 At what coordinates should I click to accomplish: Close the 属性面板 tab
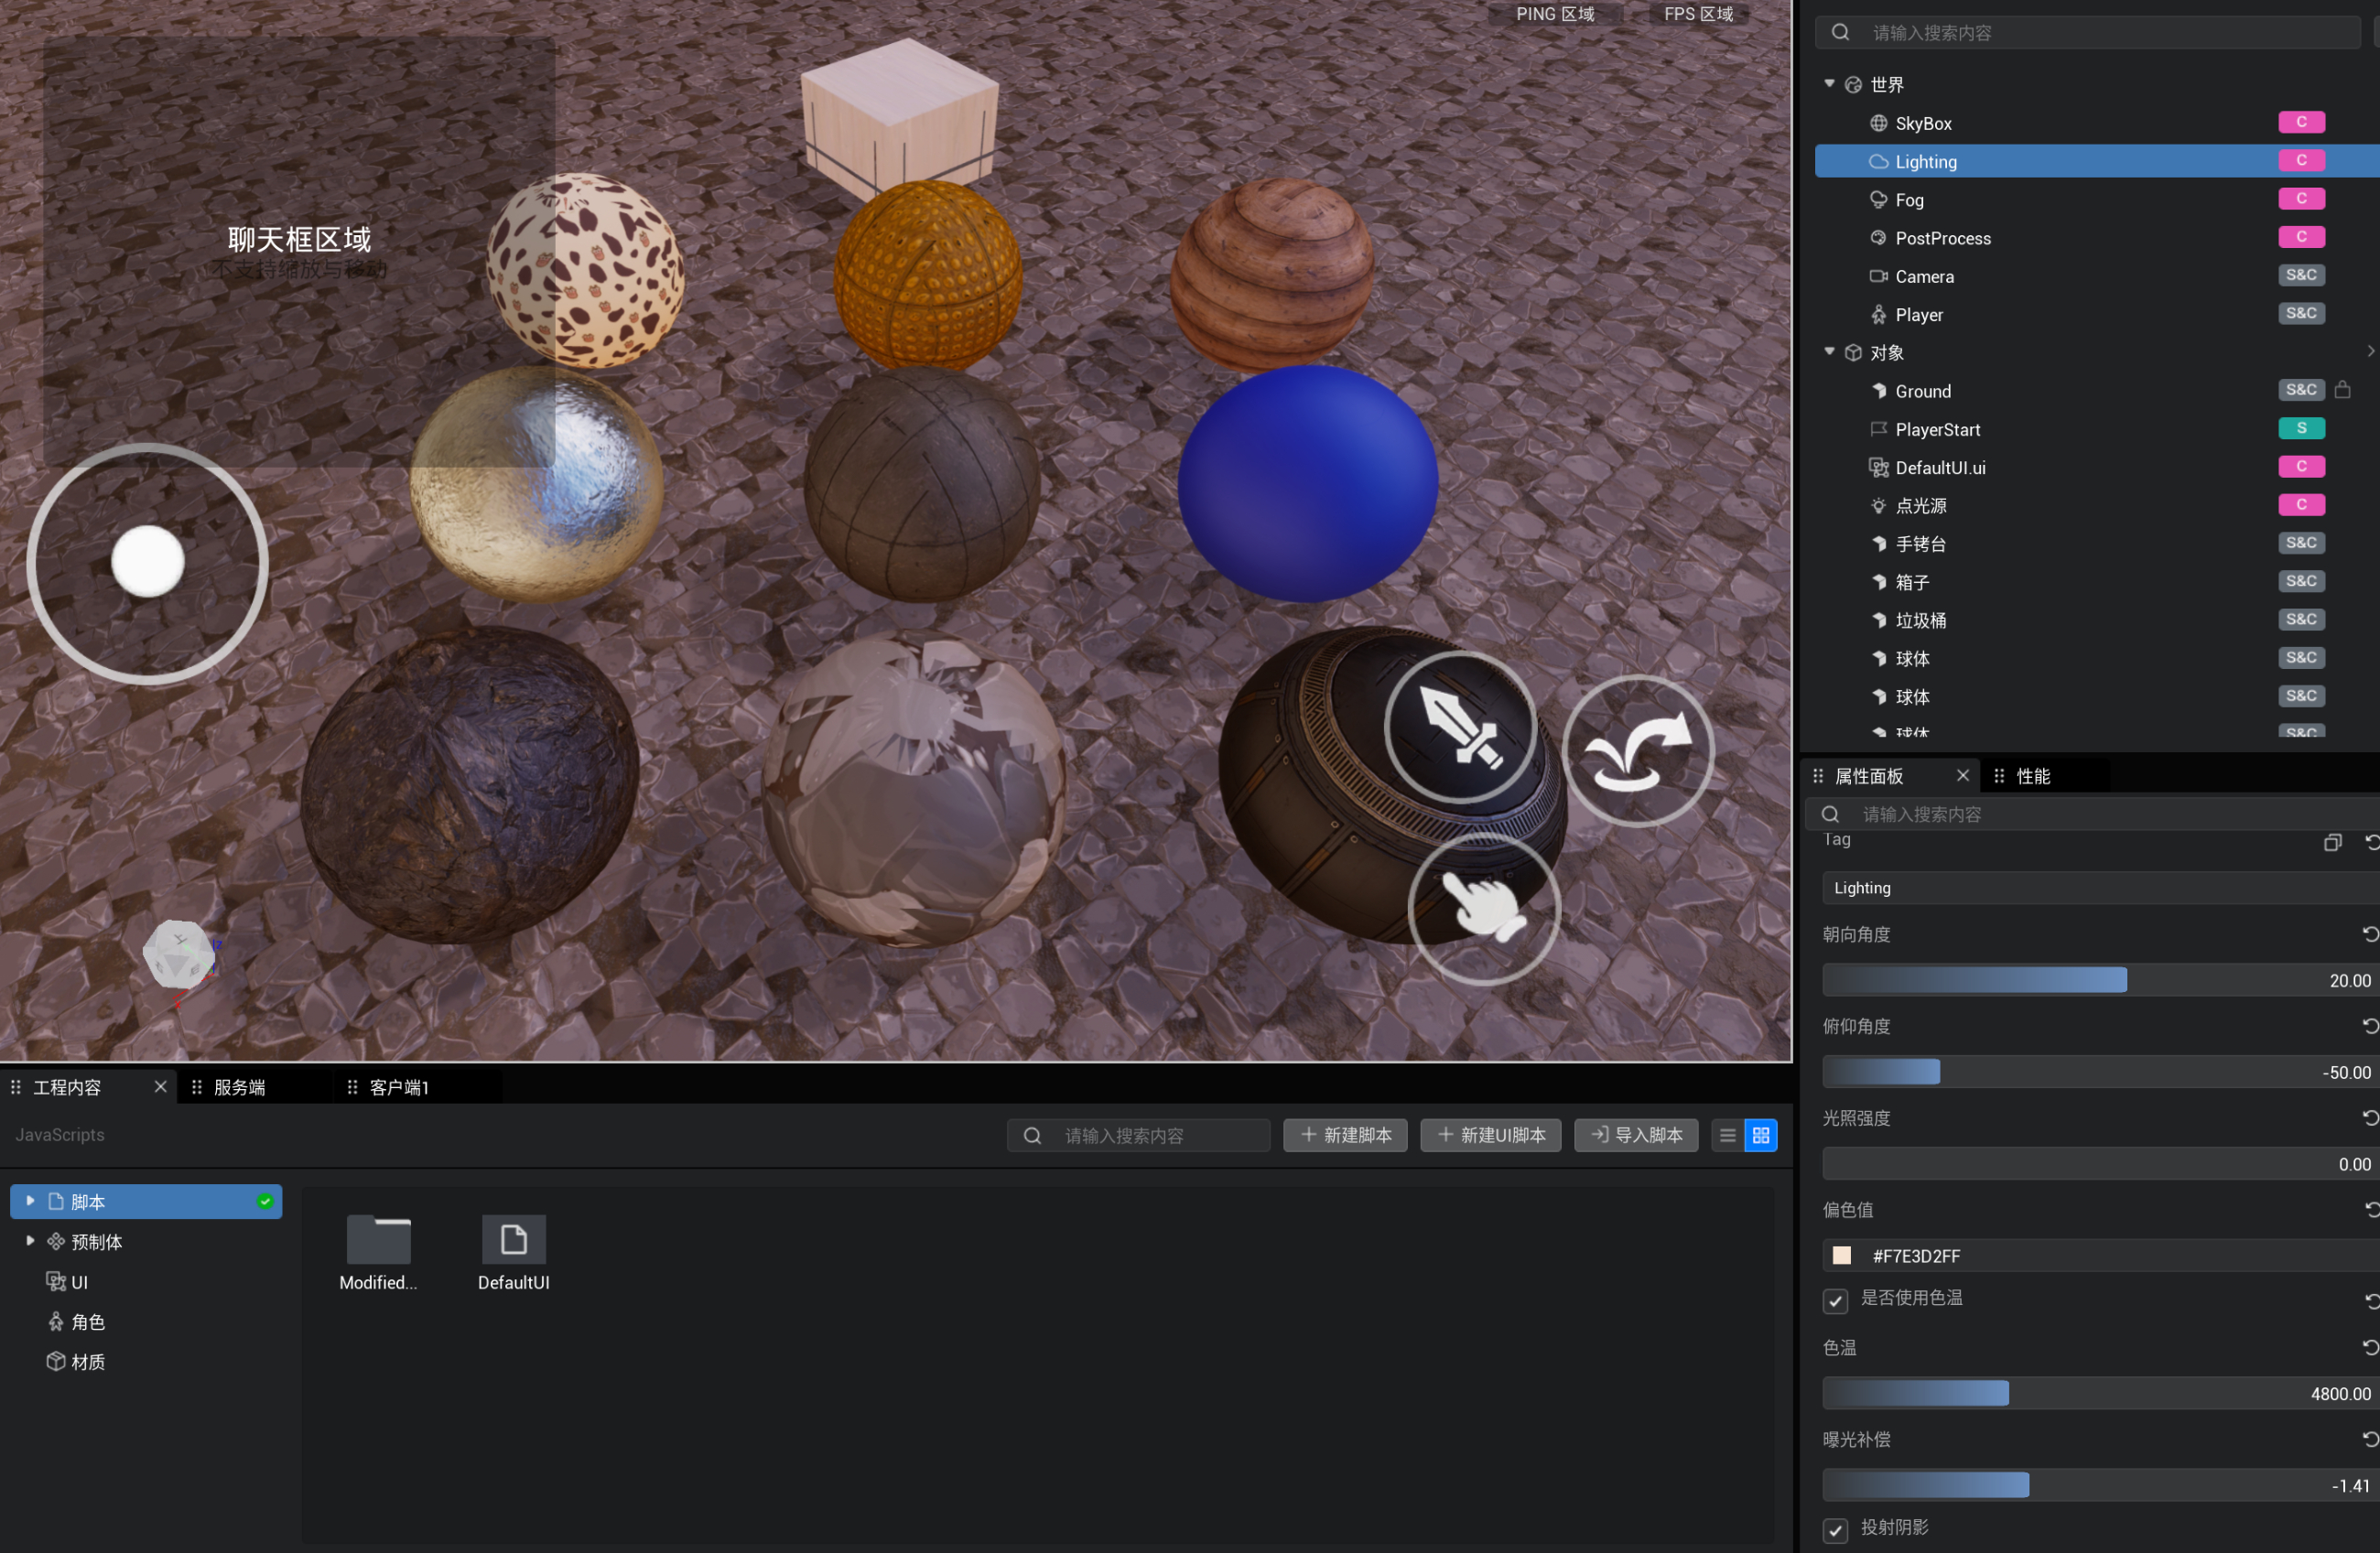[1962, 776]
